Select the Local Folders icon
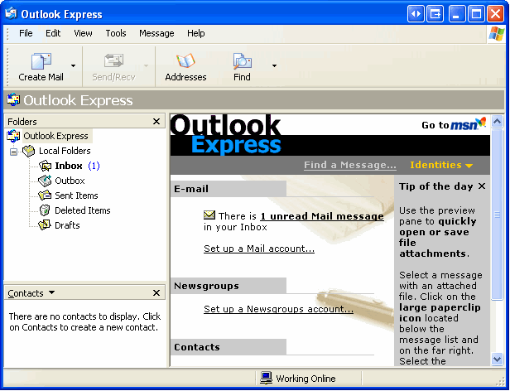Screen dimensions: 510x391 click(29, 151)
